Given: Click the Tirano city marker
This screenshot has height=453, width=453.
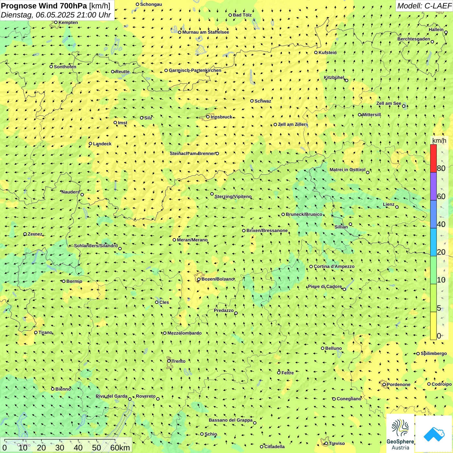Looking at the screenshot, I should click(36, 332).
